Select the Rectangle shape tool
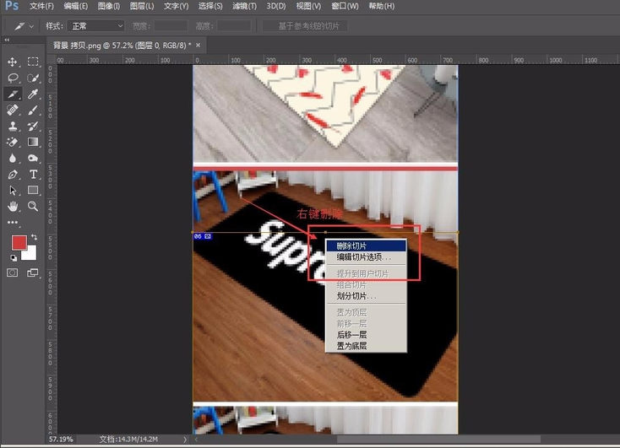Viewport: 620px width, 448px height. 33,191
